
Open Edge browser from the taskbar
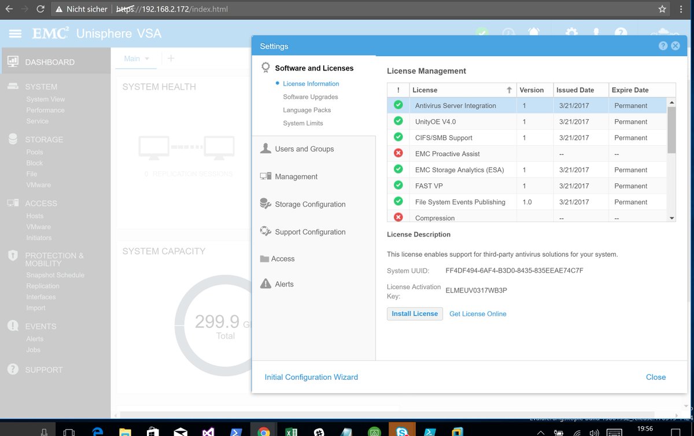tap(97, 431)
